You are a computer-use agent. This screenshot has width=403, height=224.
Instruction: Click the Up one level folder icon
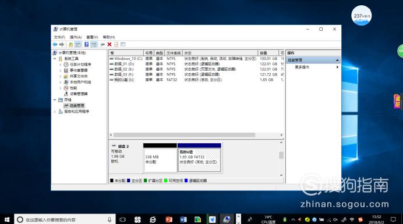(70, 45)
